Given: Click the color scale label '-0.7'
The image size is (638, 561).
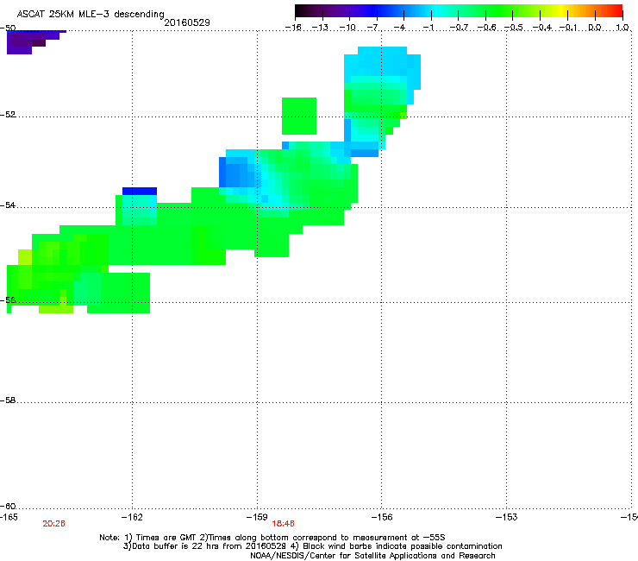Looking at the screenshot, I should pyautogui.click(x=459, y=28).
